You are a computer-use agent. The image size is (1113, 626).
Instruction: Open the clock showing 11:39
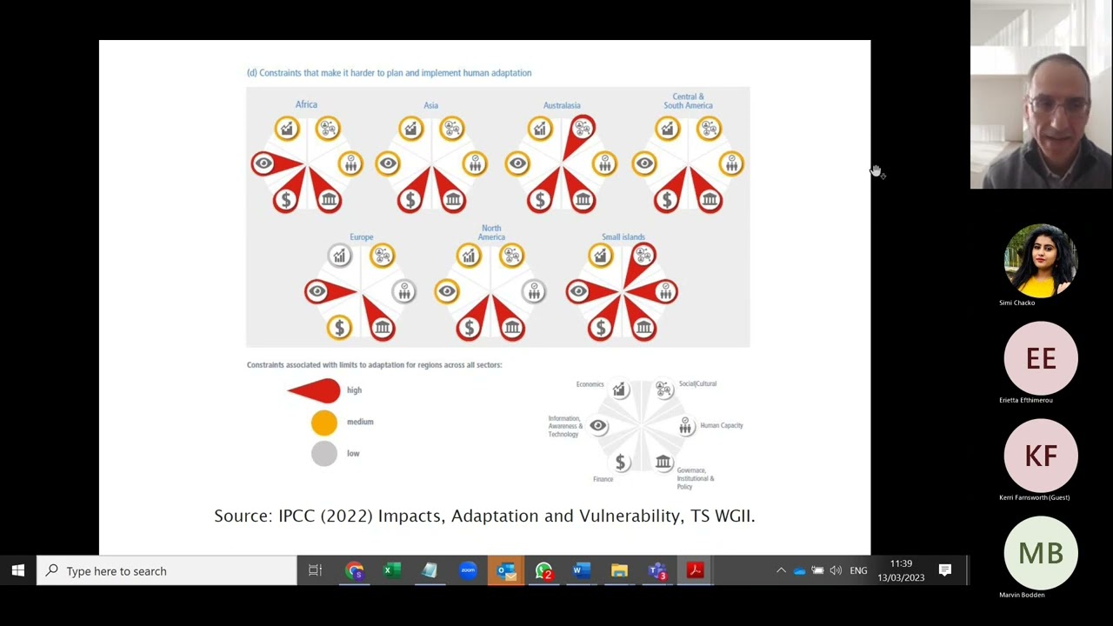pyautogui.click(x=901, y=570)
